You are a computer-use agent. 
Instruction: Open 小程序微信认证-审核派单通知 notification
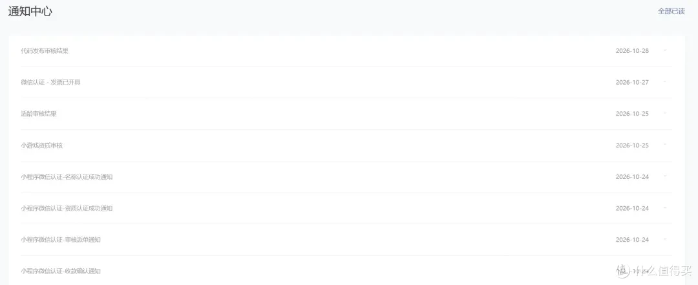pyautogui.click(x=61, y=240)
